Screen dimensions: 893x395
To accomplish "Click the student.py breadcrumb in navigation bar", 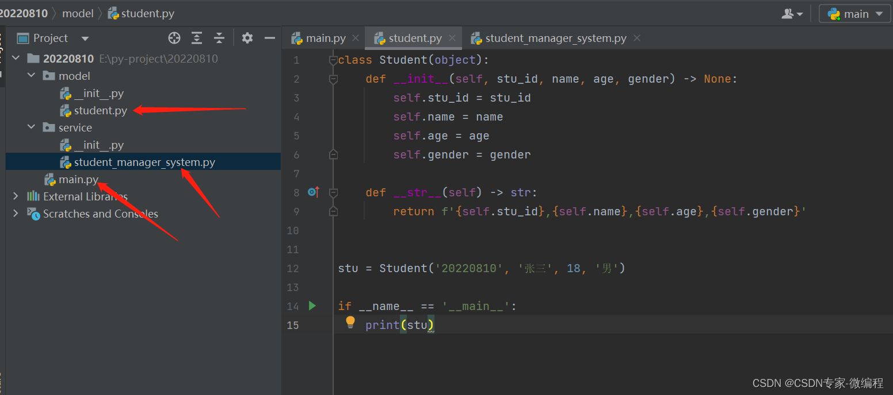I will coord(148,13).
